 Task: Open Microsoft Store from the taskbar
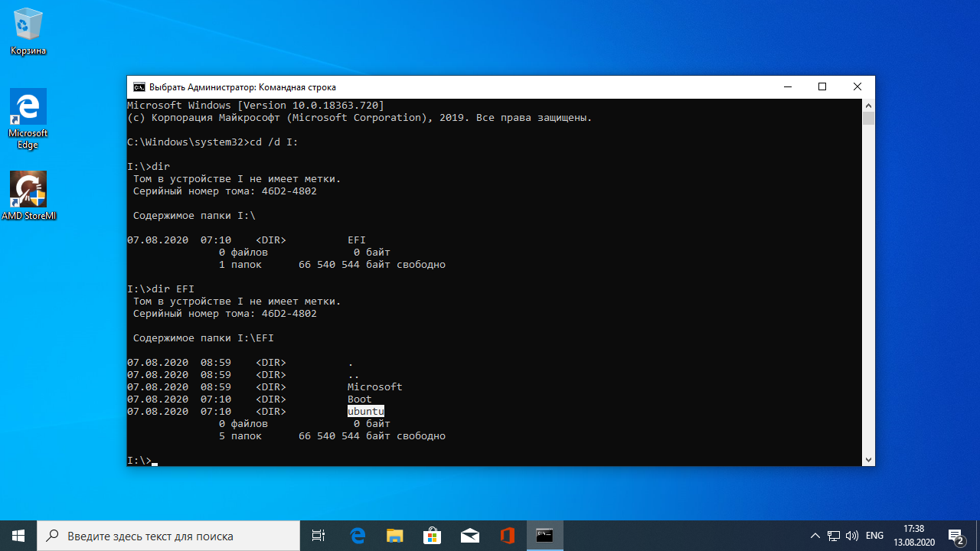click(x=432, y=536)
